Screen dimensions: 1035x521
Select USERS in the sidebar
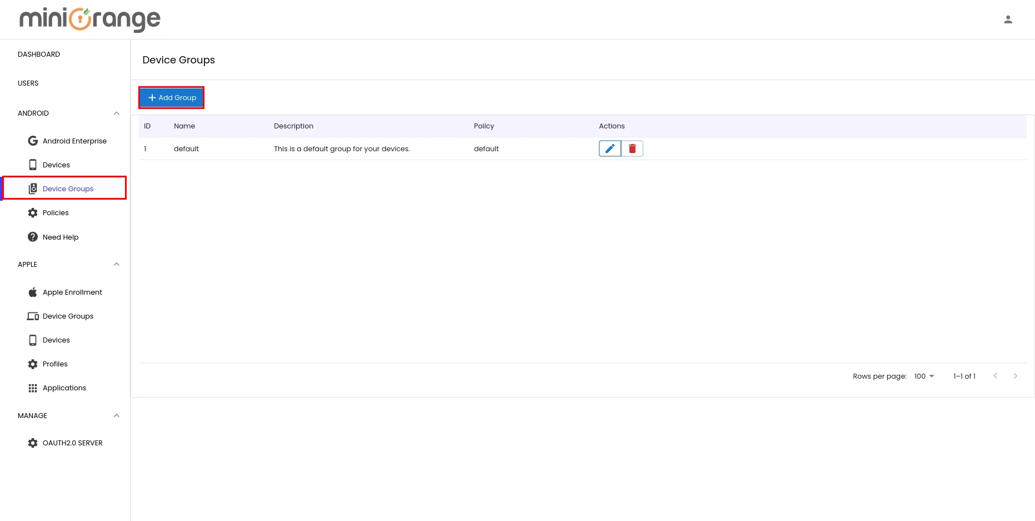28,83
